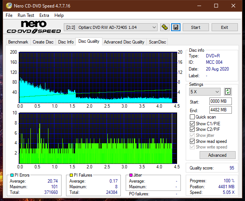Toggle Show jitter checkbox
Screen dimensions: 245x201
pyautogui.click(x=192, y=135)
